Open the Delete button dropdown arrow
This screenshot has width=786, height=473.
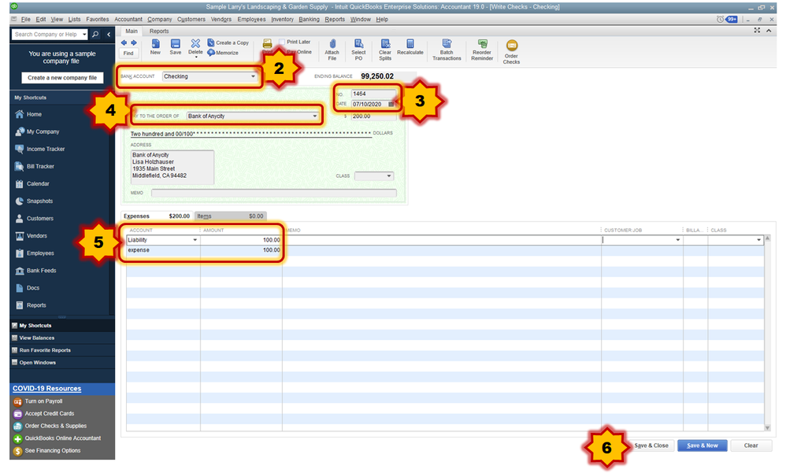(195, 57)
